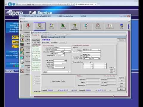
Task: Click the date of birth calendar icon
Action: coord(66,60)
